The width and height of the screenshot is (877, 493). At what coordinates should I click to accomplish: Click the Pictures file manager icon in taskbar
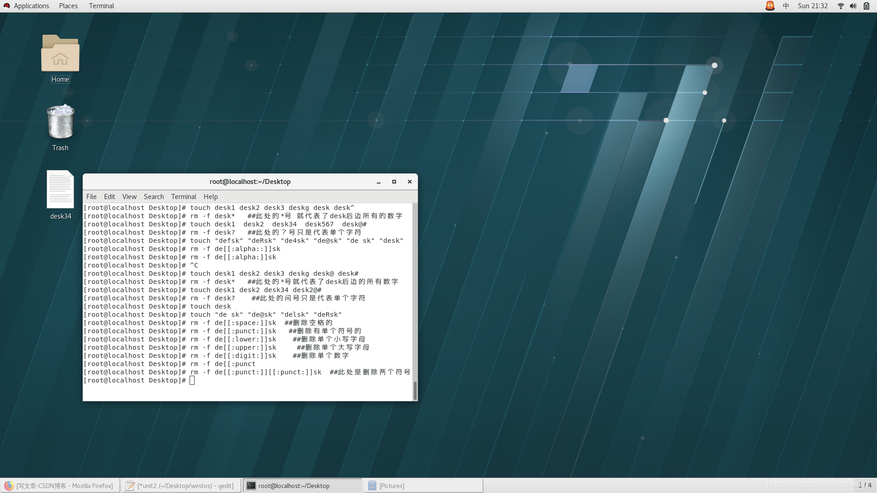pyautogui.click(x=372, y=486)
